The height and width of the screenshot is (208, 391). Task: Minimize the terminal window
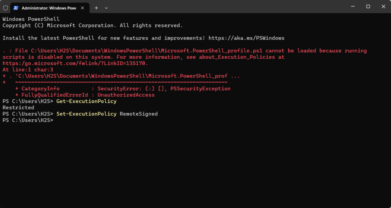tap(354, 6)
